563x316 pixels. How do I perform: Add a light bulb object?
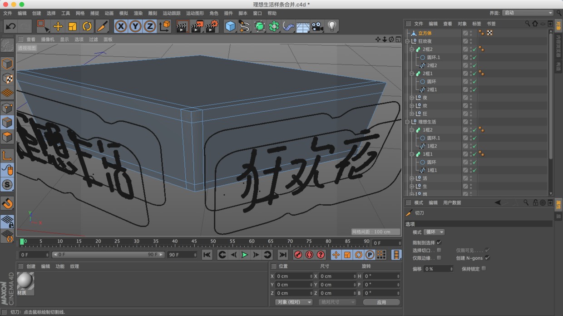pyautogui.click(x=332, y=26)
